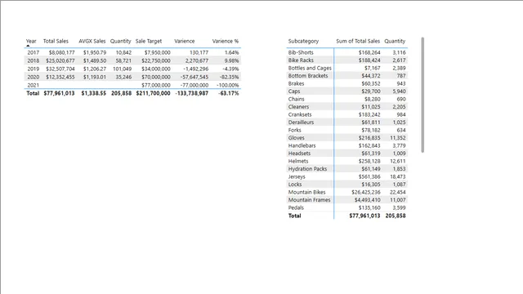Click the Total Sales column header
This screenshot has width=523, height=294.
click(x=56, y=41)
